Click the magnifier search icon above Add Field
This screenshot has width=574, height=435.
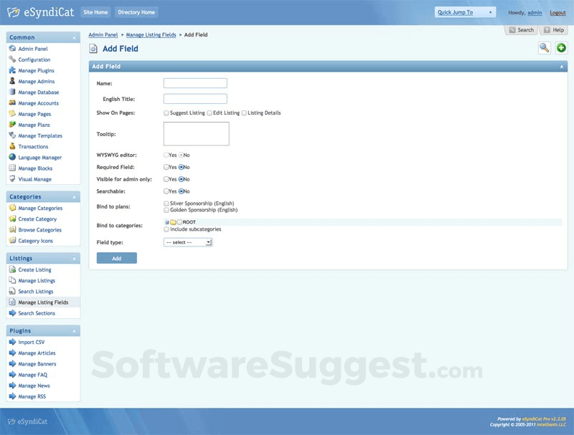click(543, 47)
